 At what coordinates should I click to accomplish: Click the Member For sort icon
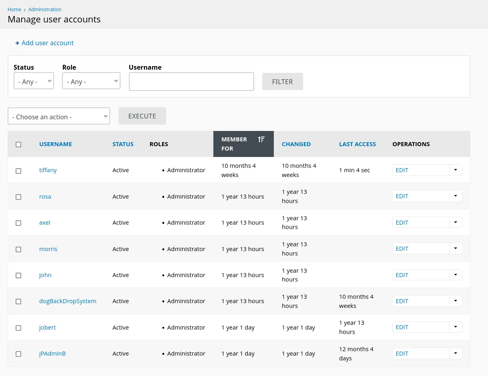tap(261, 139)
